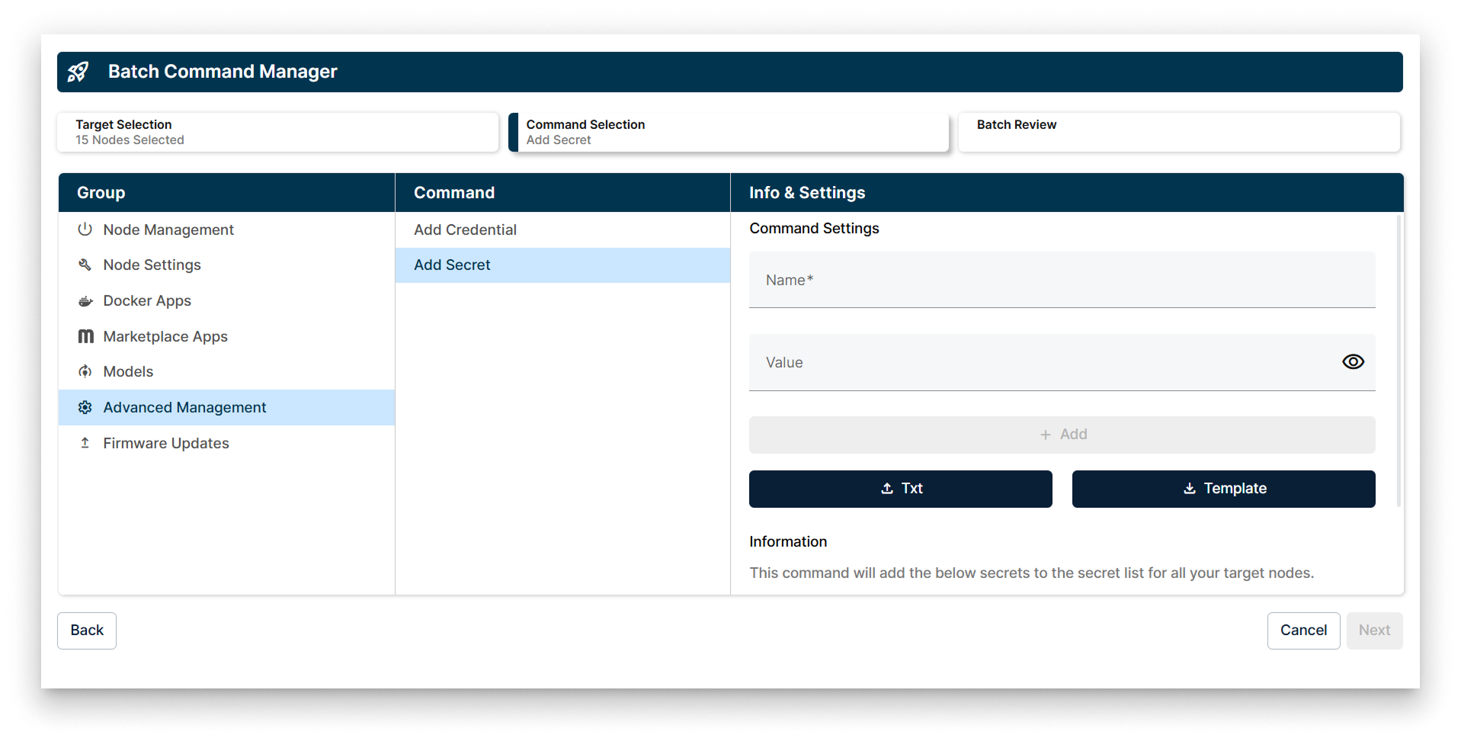1461x738 pixels.
Task: Click the Models group icon
Action: (85, 371)
